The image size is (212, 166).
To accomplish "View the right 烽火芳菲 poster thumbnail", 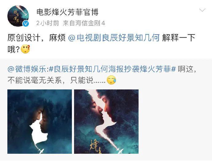I will tap(106, 122).
